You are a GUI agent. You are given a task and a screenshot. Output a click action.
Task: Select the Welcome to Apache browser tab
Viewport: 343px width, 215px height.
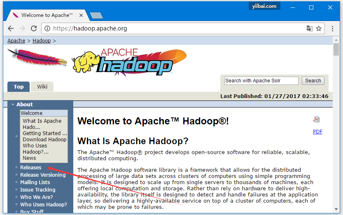tap(47, 15)
